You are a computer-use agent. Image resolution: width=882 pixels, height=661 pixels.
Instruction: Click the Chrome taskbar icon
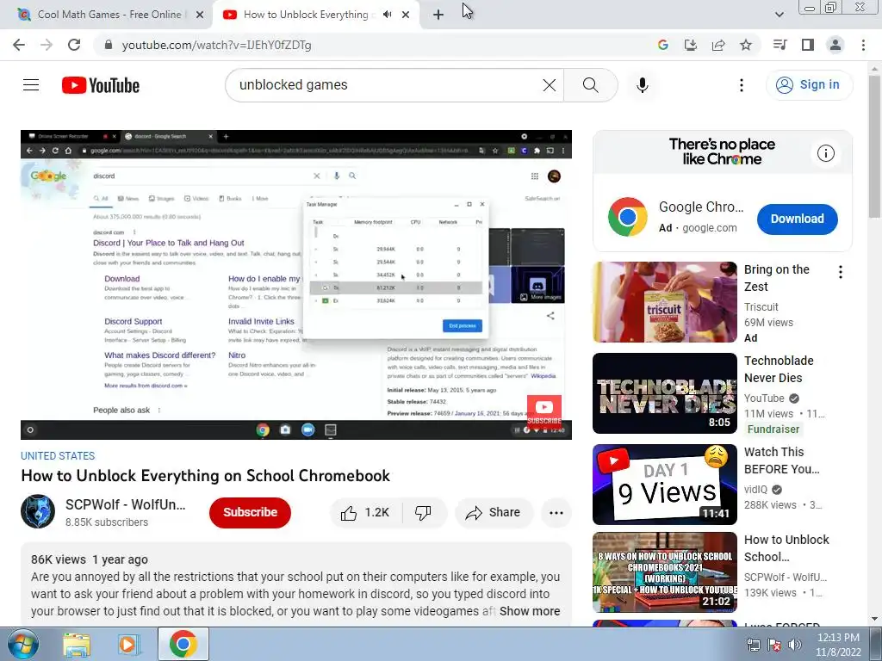tap(183, 644)
